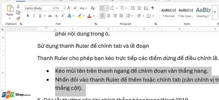Toggle Underline formatting
This screenshot has height=100, width=219.
[x=40, y=16]
